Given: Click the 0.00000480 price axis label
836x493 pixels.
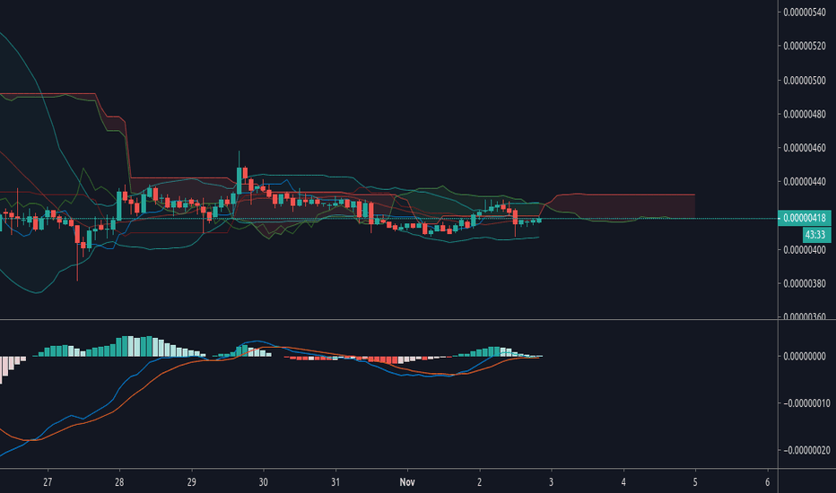Looking at the screenshot, I should coord(805,114).
